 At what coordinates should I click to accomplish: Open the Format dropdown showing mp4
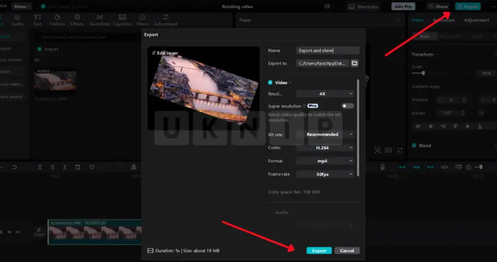325,161
